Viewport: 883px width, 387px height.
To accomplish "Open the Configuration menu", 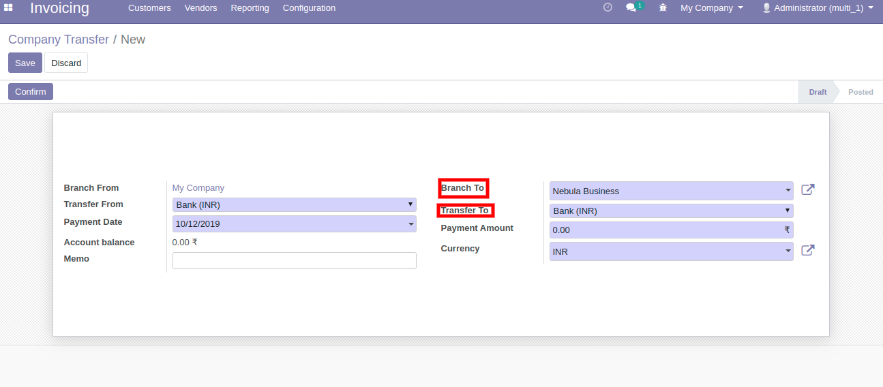I will pyautogui.click(x=309, y=8).
